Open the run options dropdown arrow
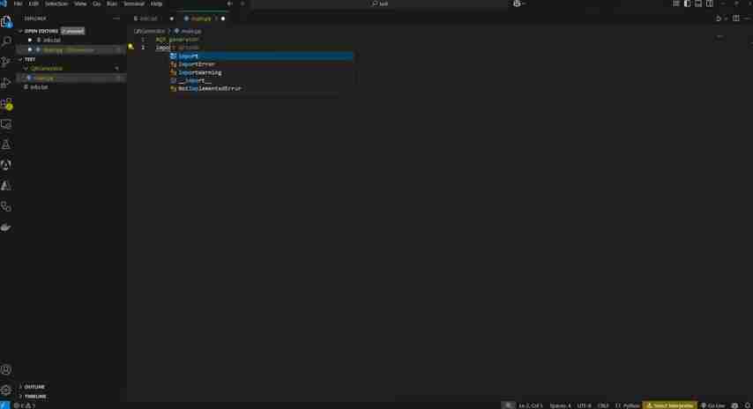The height and width of the screenshot is (409, 753). click(726, 19)
